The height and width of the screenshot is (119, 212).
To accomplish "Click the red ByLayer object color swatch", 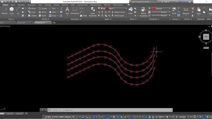I will (x=154, y=9).
